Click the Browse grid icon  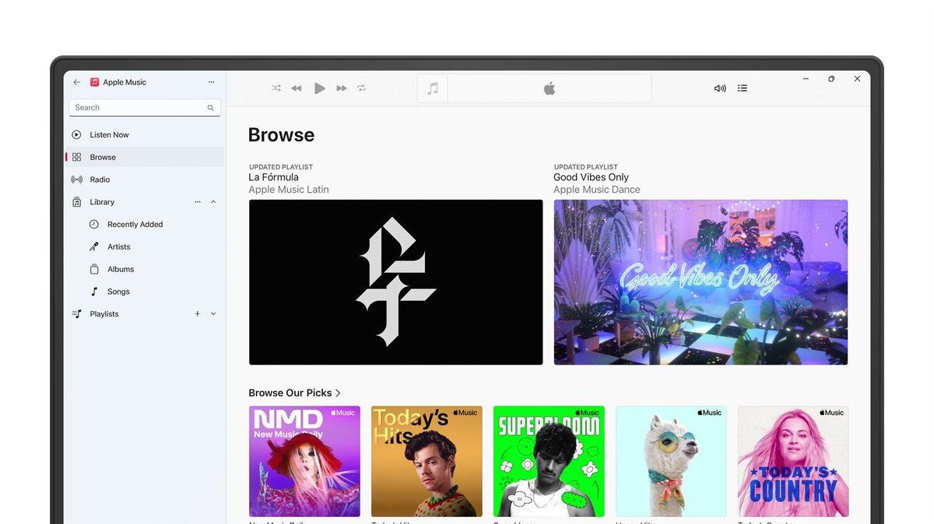pos(76,157)
